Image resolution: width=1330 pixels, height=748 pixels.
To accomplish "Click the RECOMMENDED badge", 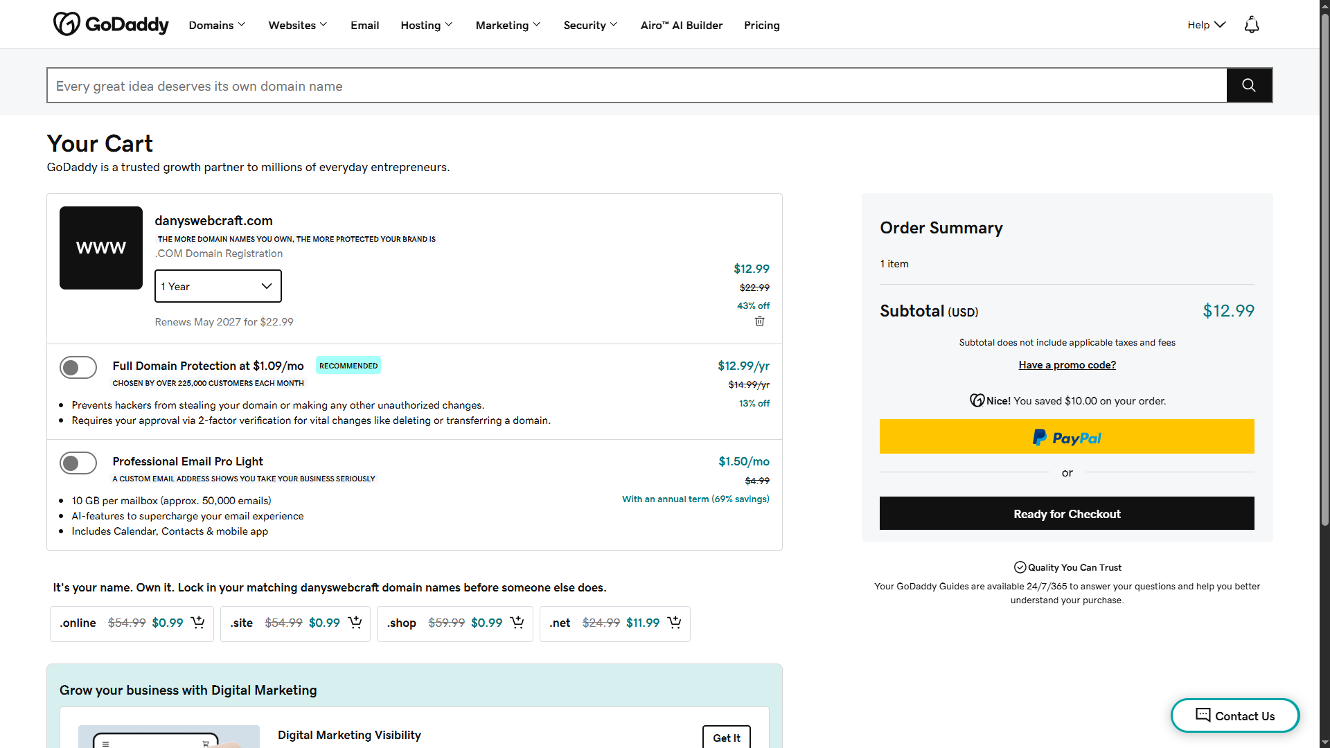I will pos(348,365).
